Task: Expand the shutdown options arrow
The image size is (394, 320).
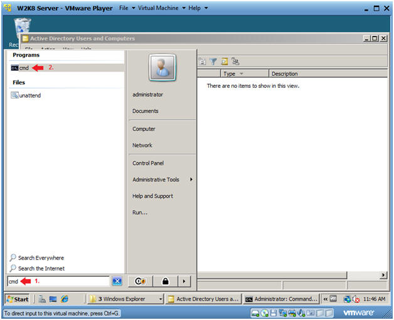Action: 184,281
